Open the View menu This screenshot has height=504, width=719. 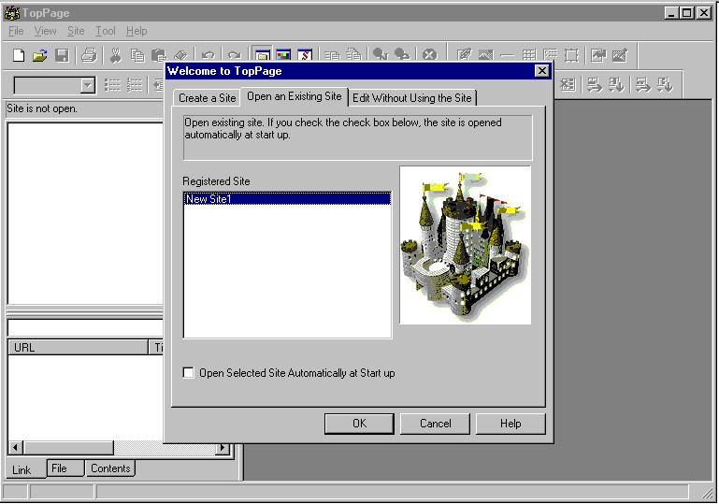coord(46,31)
